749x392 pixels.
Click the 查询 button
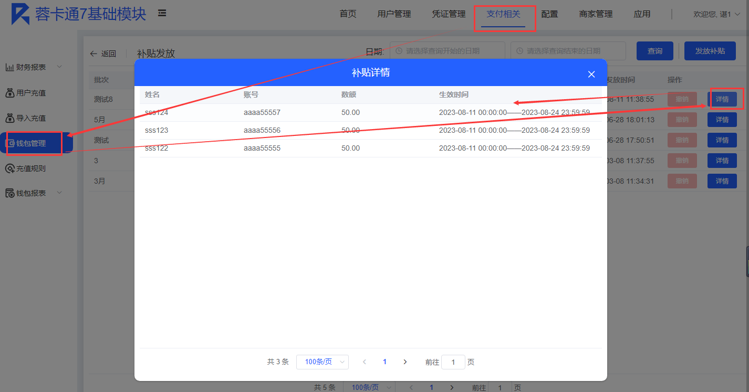click(654, 51)
